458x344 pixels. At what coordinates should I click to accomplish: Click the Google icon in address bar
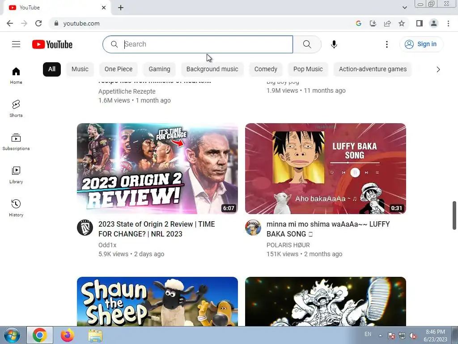tap(359, 23)
